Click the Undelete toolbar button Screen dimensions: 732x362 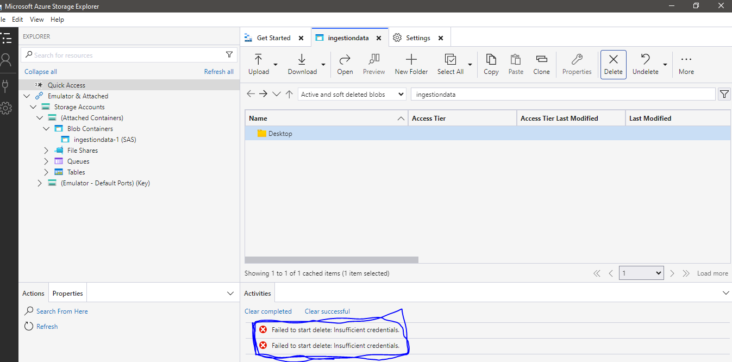pyautogui.click(x=646, y=64)
